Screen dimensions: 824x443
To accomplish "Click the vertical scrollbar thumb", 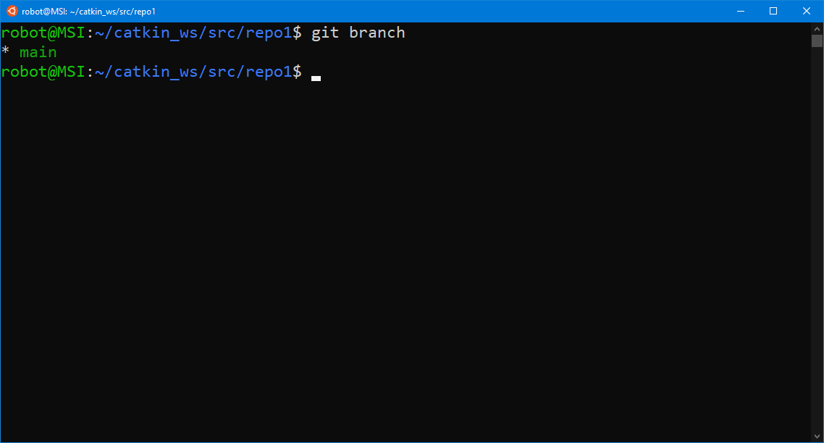I will tap(817, 41).
